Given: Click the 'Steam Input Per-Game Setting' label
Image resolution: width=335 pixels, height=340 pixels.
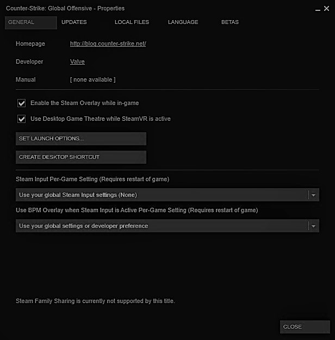Looking at the screenshot, I should pos(92,179).
